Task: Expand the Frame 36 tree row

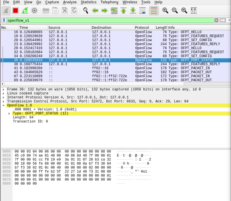Action: click(x=3, y=89)
